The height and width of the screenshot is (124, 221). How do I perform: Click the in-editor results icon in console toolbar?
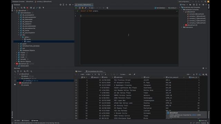coord(107,8)
